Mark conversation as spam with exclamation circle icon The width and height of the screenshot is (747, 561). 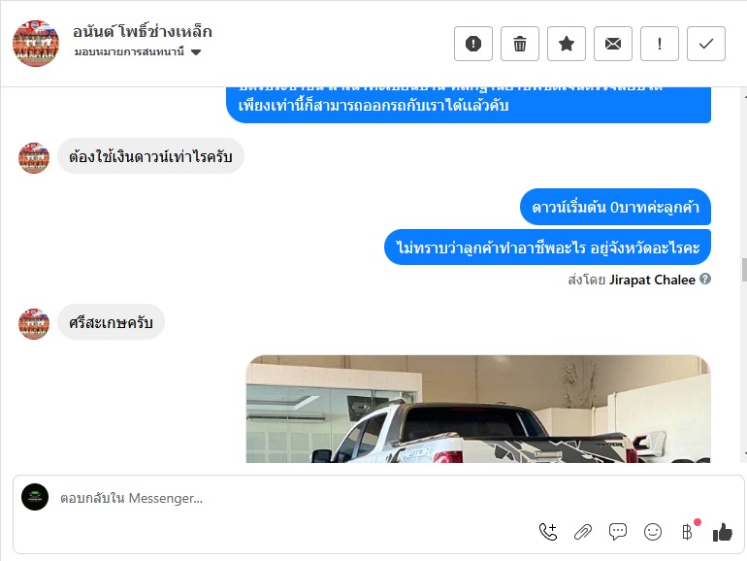pyautogui.click(x=473, y=44)
